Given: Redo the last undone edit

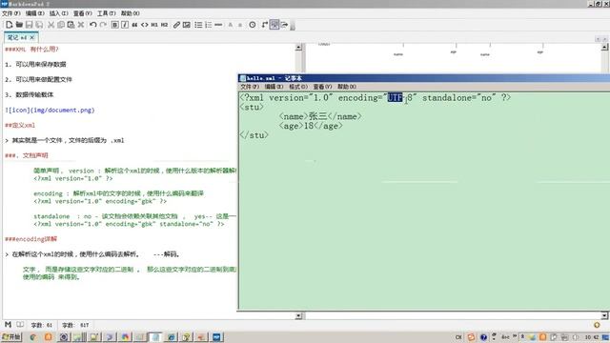Looking at the screenshot, I should pyautogui.click(x=103, y=25).
